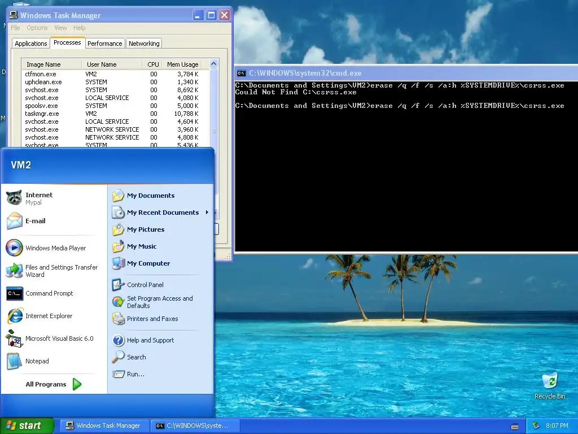Open Mypal Internet browser raccoon icon
Viewport: 578px width, 434px height.
tap(14, 198)
